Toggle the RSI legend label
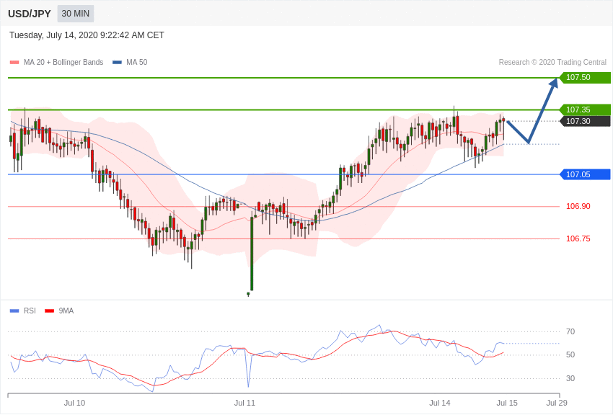The image size is (613, 415). tap(30, 311)
